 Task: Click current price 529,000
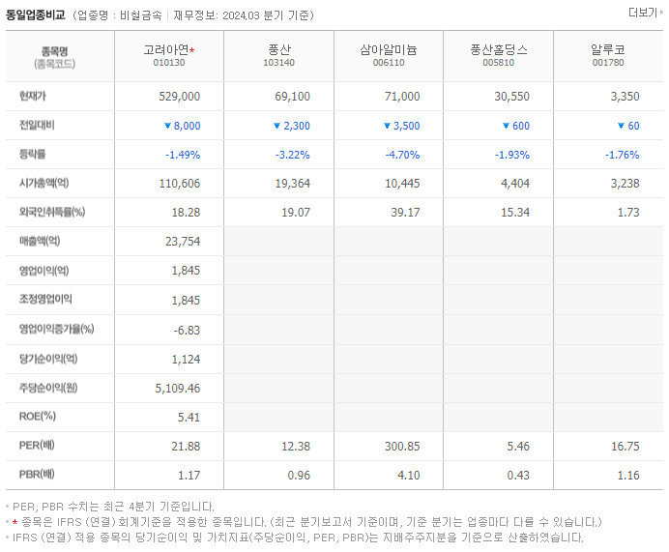click(x=180, y=97)
